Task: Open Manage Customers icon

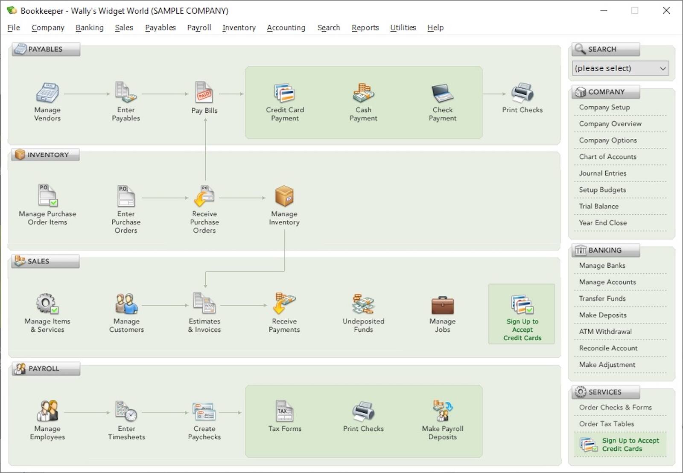Action: point(126,304)
